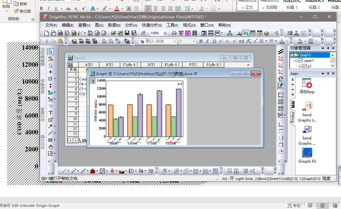Toggle Underline in Origin format toolbar

[x=214, y=41]
